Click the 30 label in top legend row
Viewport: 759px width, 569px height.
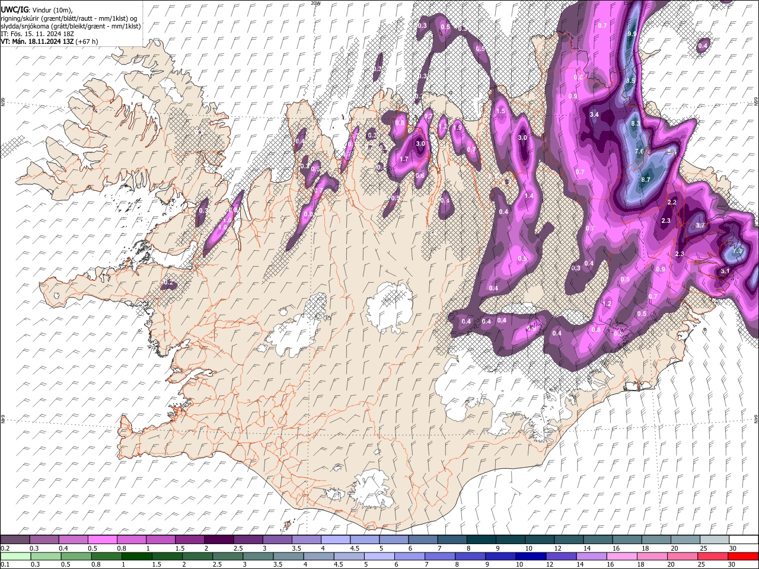pos(733,548)
